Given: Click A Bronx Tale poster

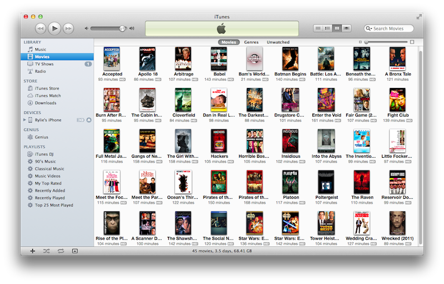Looking at the screenshot, I should [397, 59].
